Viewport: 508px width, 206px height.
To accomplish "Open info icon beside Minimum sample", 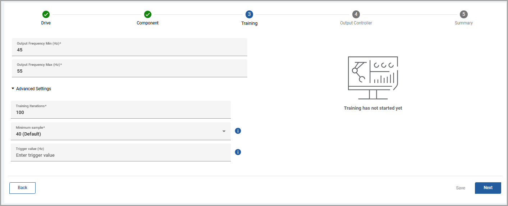I will click(x=238, y=131).
